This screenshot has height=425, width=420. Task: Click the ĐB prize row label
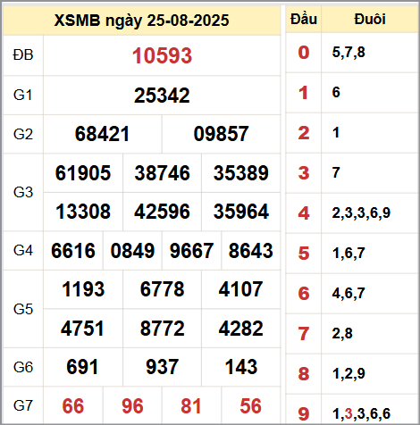(x=23, y=55)
